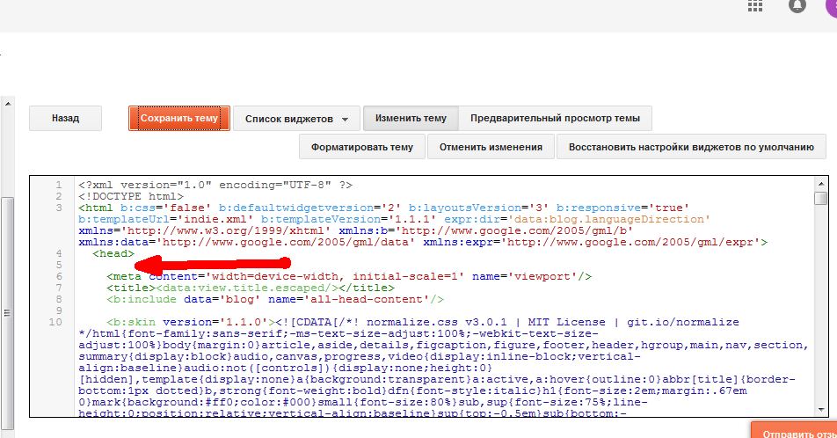This screenshot has height=438, width=837.
Task: Click the <title> tag line
Action: pyautogui.click(x=251, y=288)
